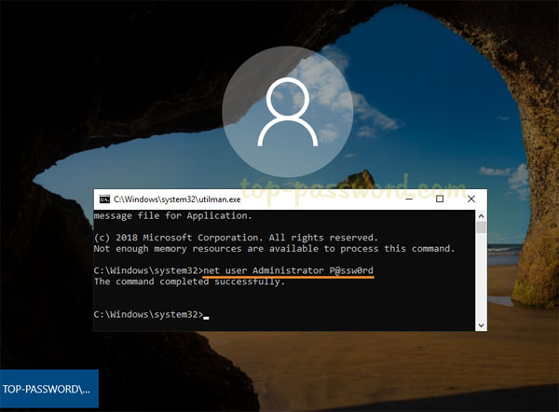This screenshot has width=559, height=412.
Task: Click the 'message file for Application' line
Action: 163,215
